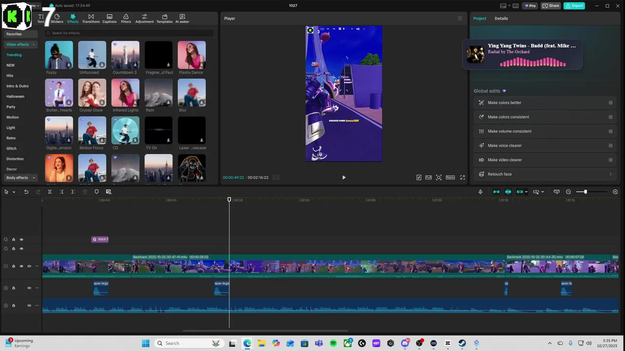Switch to the Details tab
Image resolution: width=625 pixels, height=351 pixels.
coord(501,19)
